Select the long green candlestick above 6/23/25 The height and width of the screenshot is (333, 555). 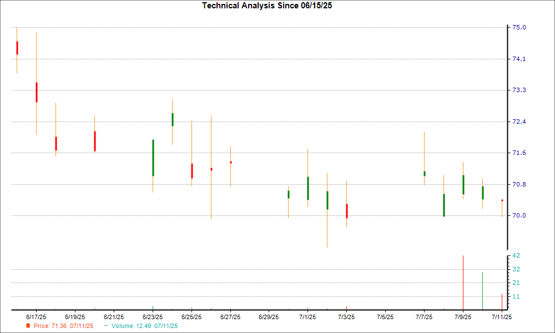[x=153, y=158]
